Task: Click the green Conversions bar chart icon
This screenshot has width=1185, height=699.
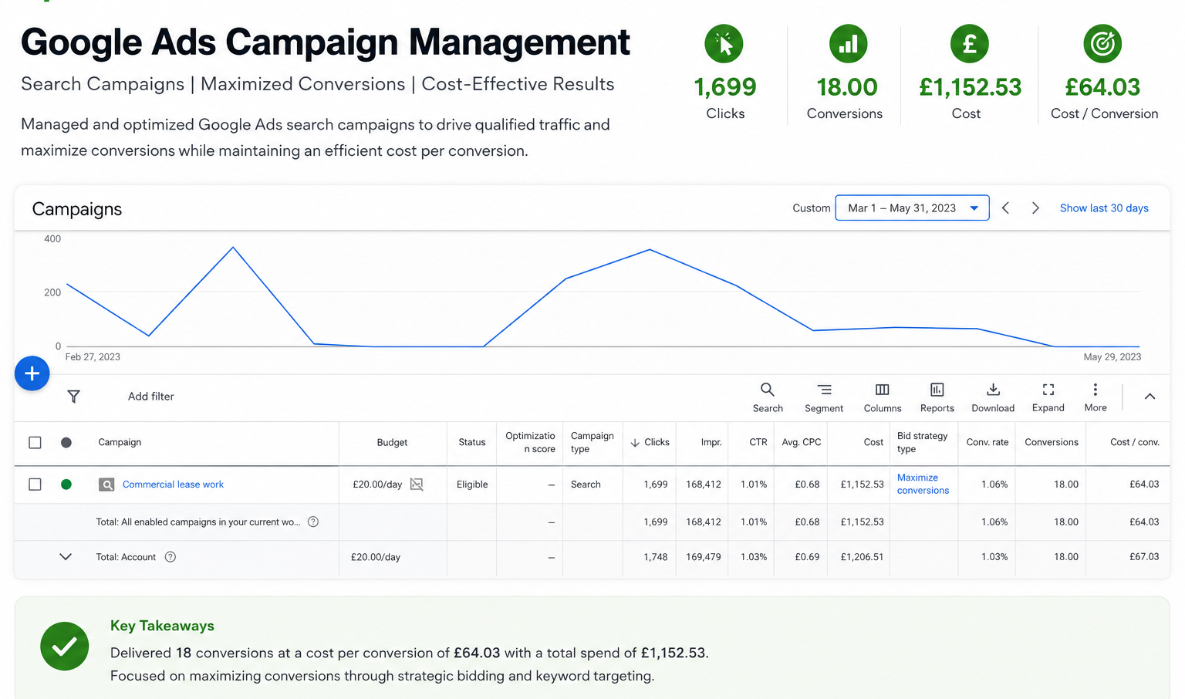Action: [848, 44]
